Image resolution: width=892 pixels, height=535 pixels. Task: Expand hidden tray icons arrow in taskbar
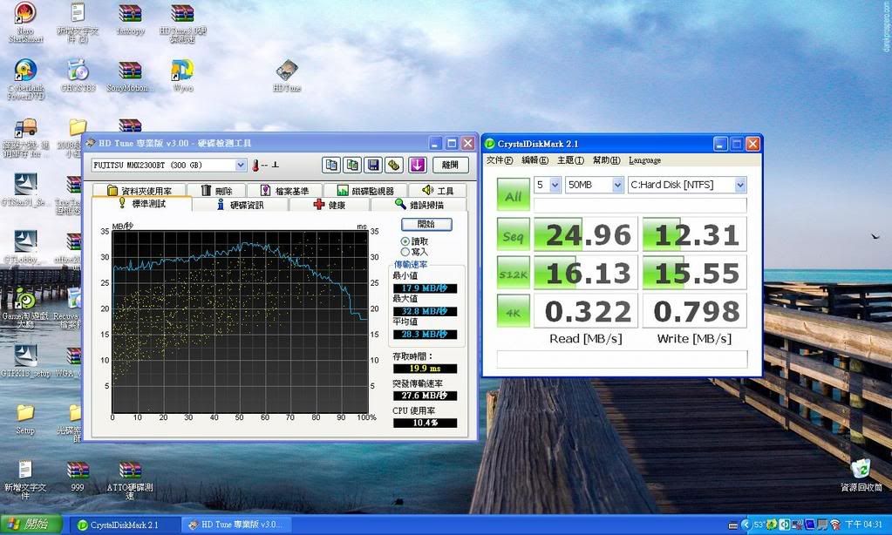click(746, 525)
